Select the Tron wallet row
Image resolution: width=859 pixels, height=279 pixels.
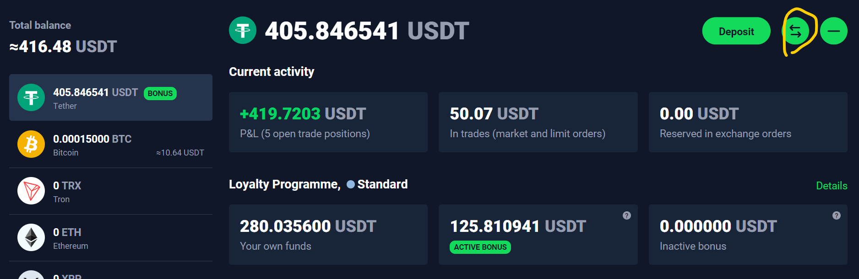(110, 191)
